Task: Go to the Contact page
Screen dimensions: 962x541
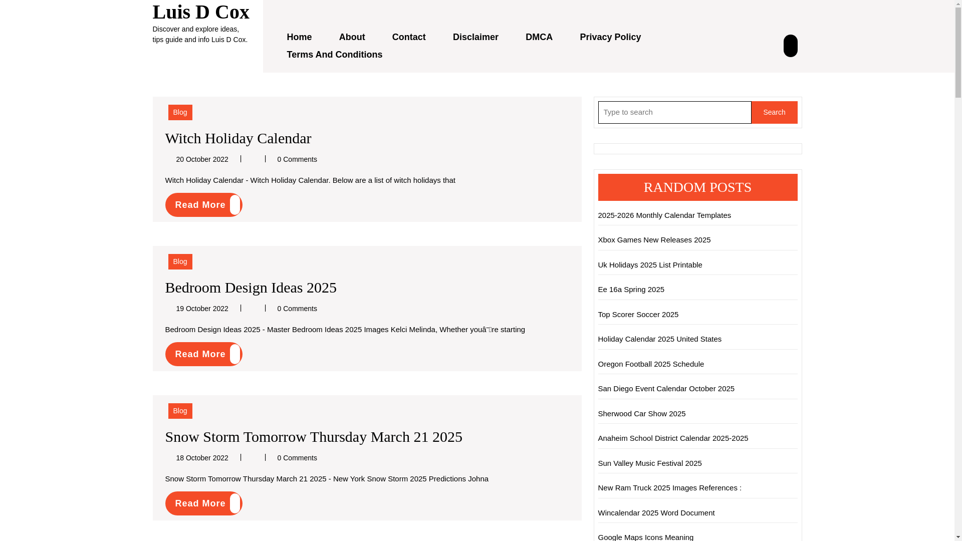Action: [409, 37]
